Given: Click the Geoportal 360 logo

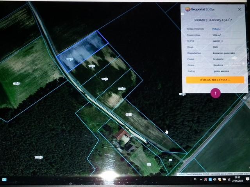Looking at the screenshot, I should pos(200,9).
